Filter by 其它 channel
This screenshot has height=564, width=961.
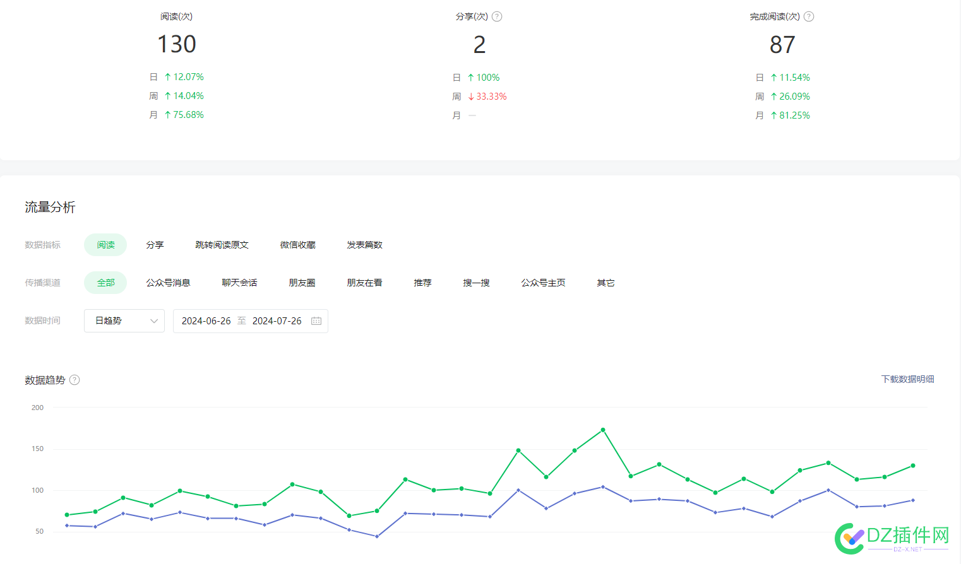[606, 283]
